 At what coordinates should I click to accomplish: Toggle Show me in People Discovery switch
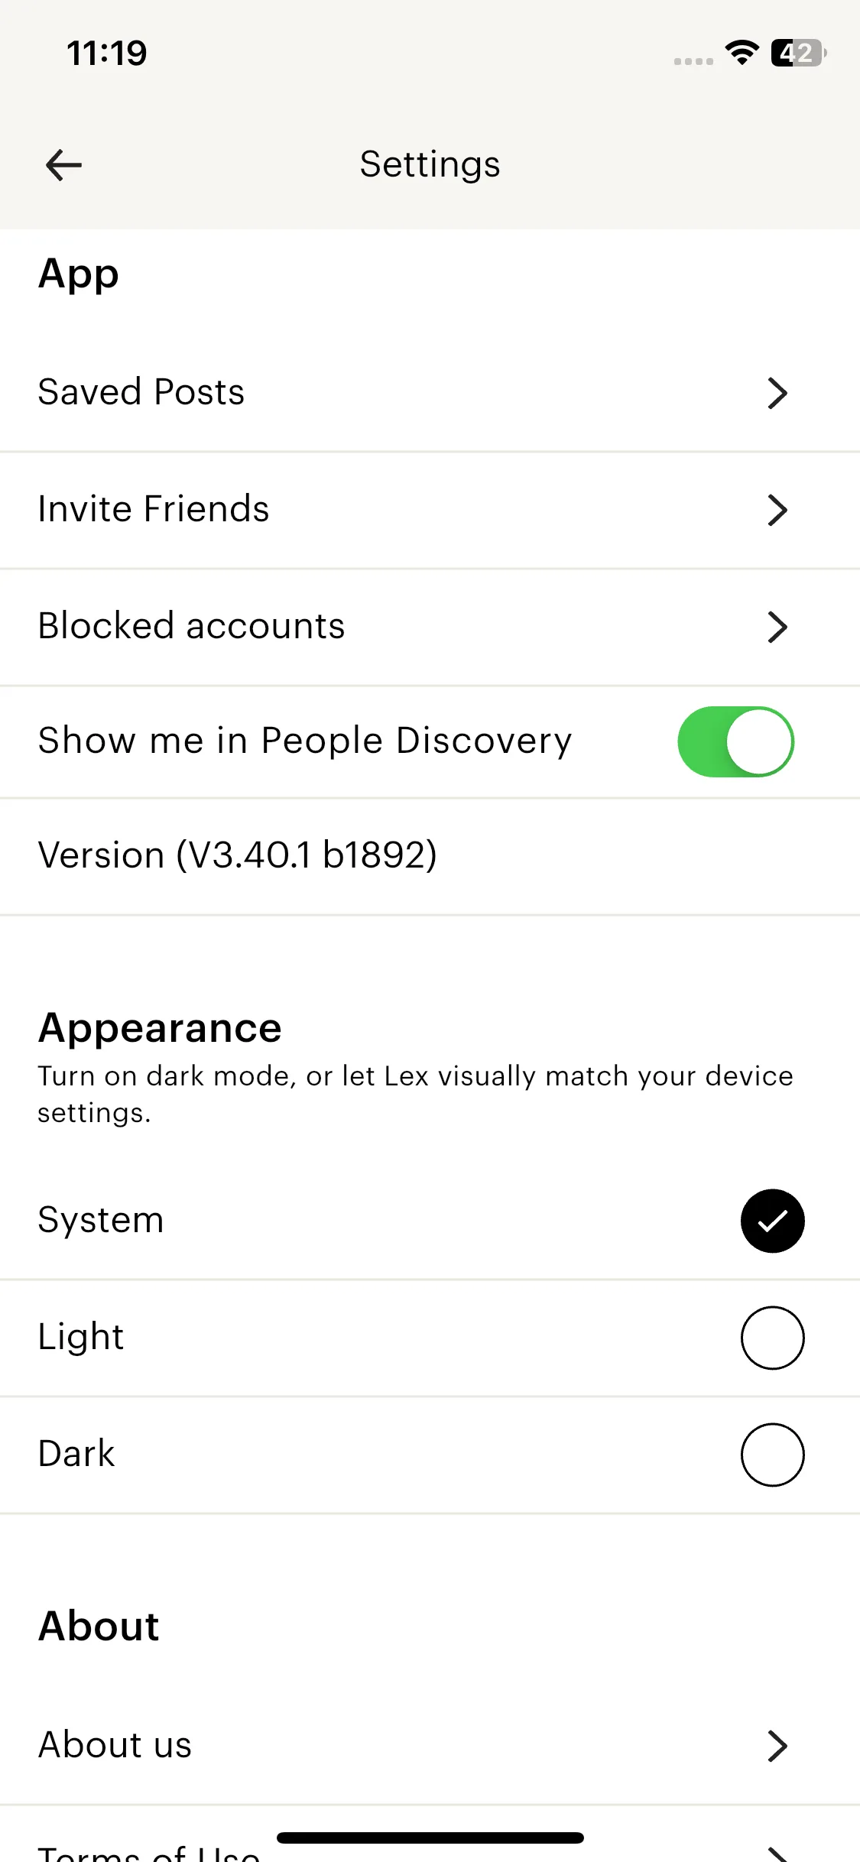click(735, 741)
